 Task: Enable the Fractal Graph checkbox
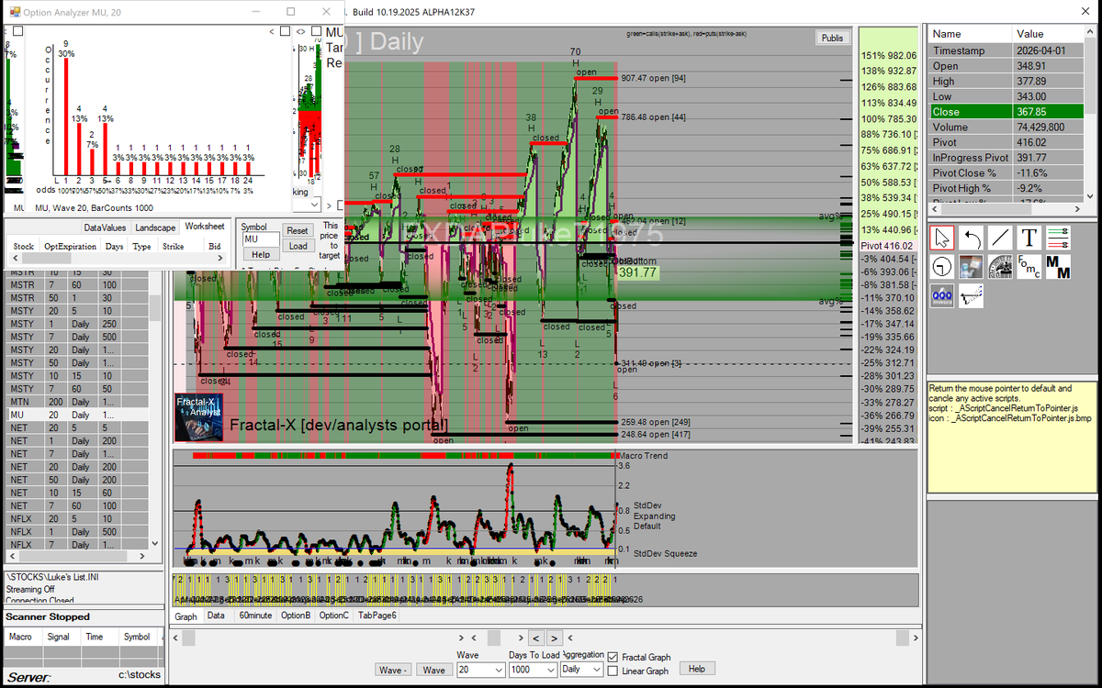(x=613, y=657)
